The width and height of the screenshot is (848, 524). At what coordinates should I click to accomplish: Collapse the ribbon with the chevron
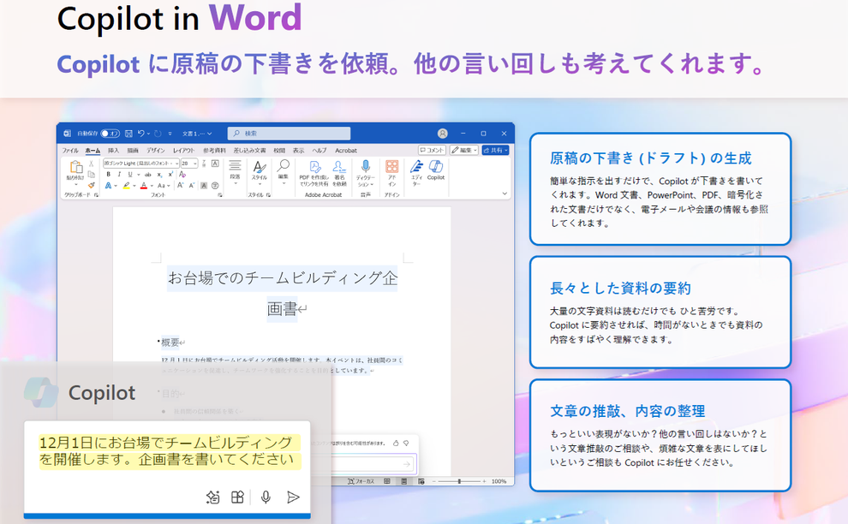pos(505,193)
